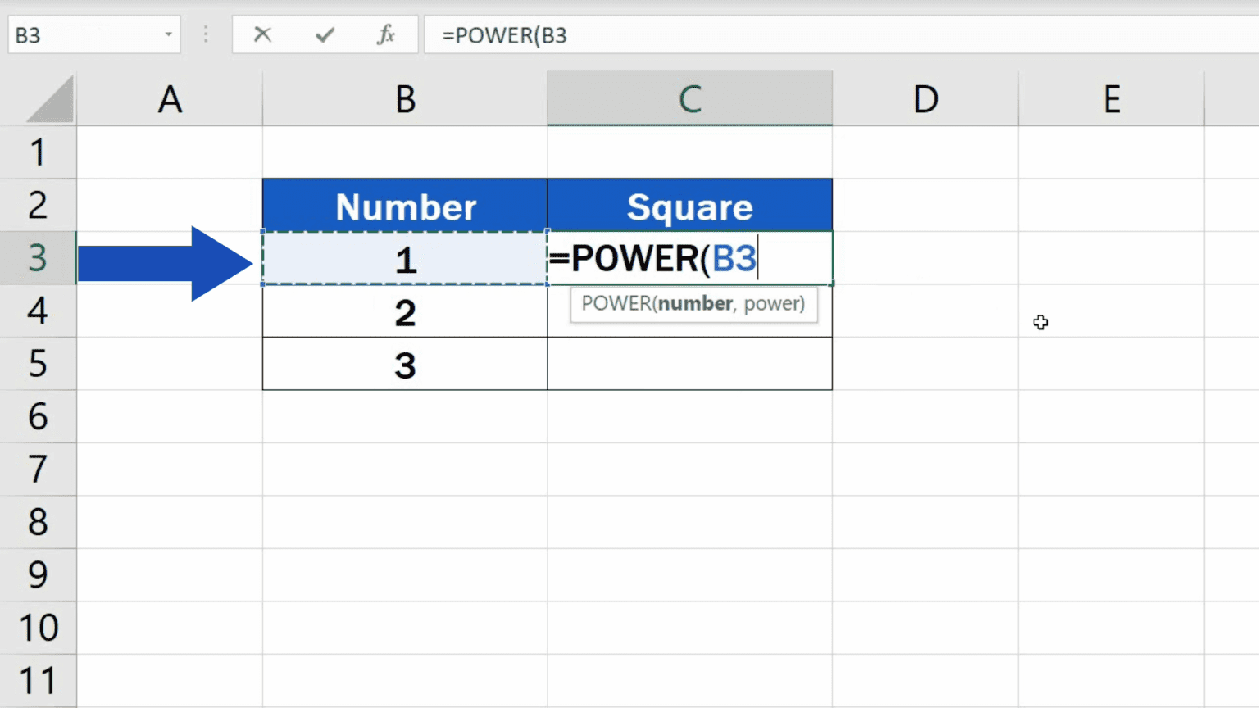Image resolution: width=1259 pixels, height=708 pixels.
Task: Select row 10 header
Action: point(39,627)
